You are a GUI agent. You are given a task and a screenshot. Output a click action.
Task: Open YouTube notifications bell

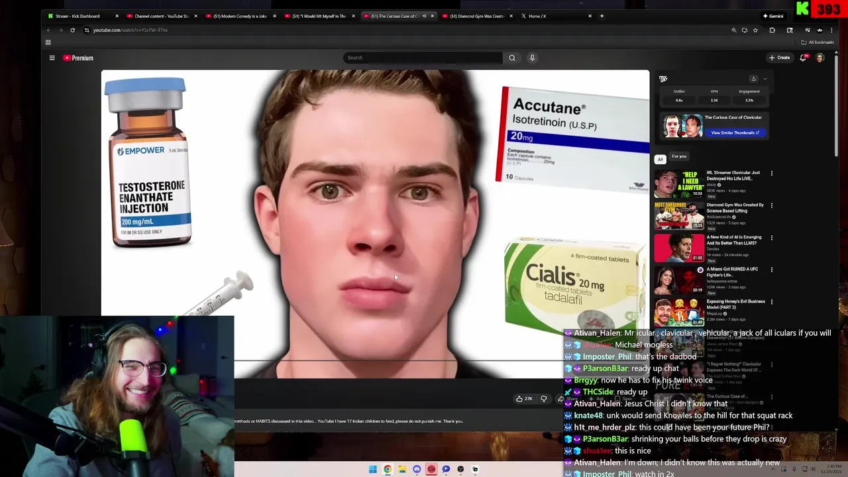pyautogui.click(x=803, y=58)
